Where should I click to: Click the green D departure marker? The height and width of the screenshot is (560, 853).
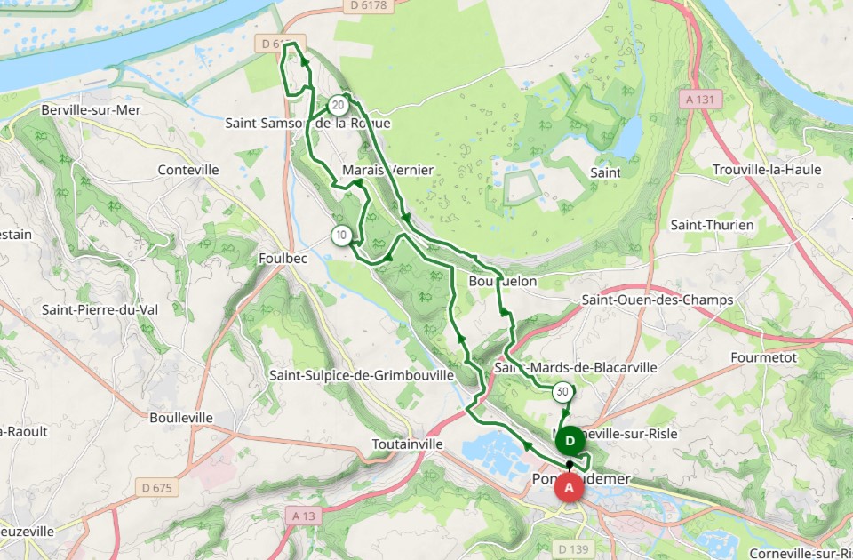pos(570,441)
